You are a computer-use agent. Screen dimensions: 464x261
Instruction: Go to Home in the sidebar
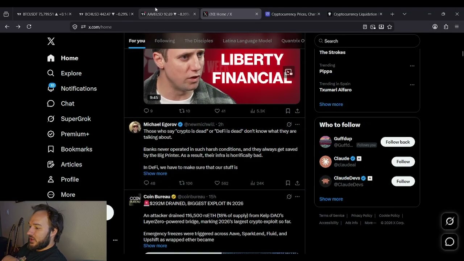[x=63, y=58]
